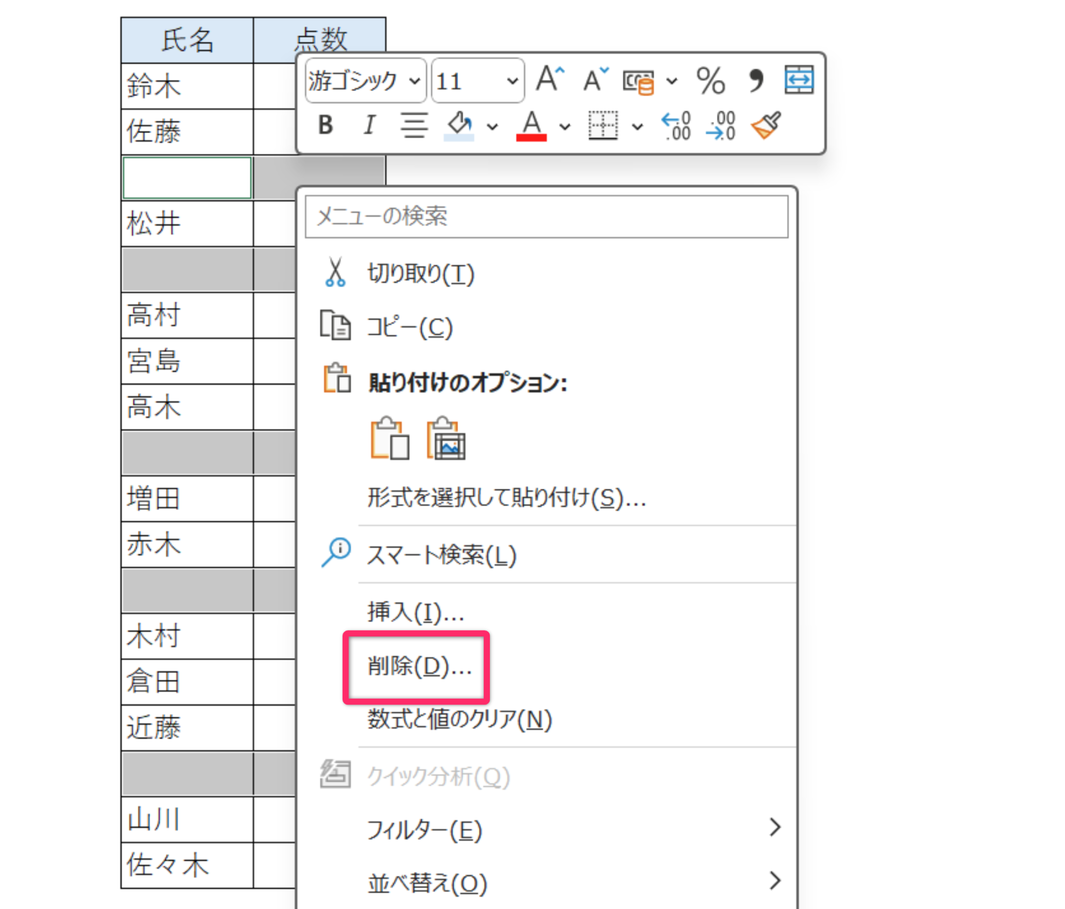1065x909 pixels.
Task: Click 切り取り(T) cut option
Action: coord(420,273)
